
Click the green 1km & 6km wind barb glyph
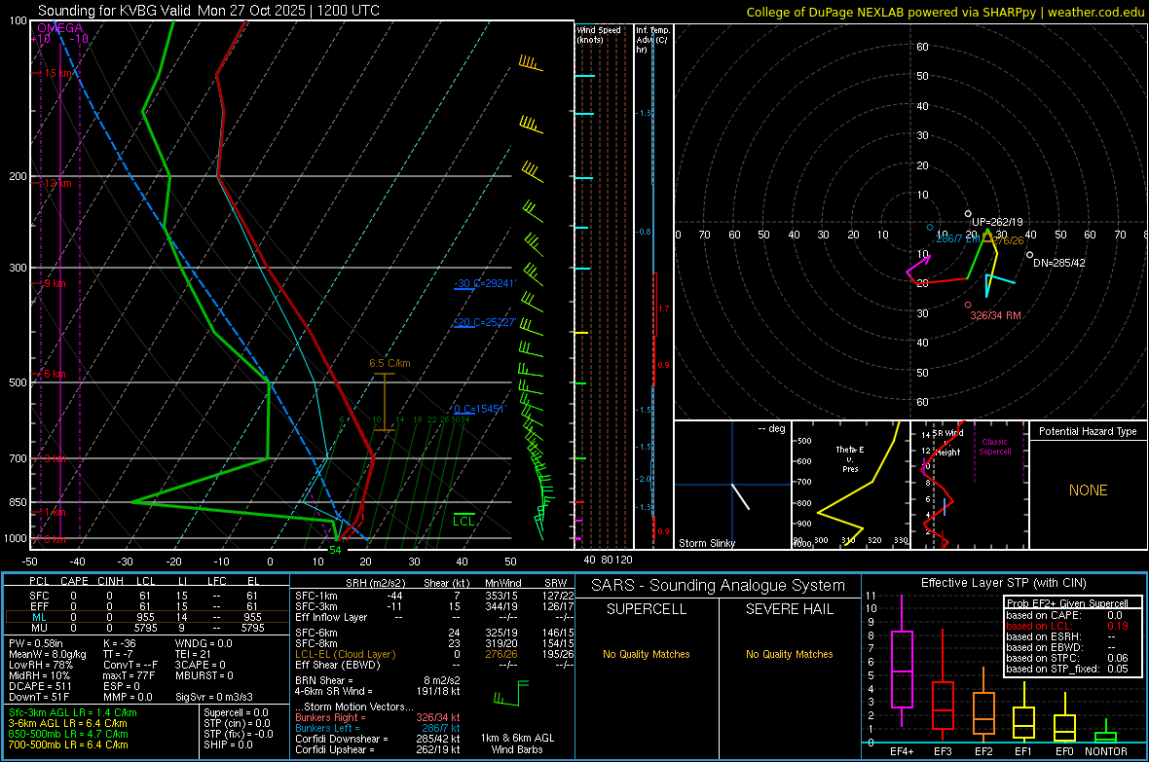[x=511, y=694]
